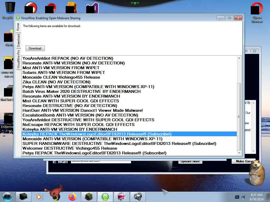Viewport: 270px width, 202px height.
Task: Click down arrow of background window scrollbar
Action: (253, 151)
